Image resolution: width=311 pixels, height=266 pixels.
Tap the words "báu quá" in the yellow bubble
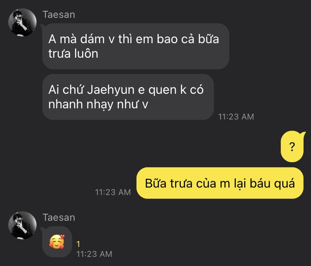pos(272,183)
